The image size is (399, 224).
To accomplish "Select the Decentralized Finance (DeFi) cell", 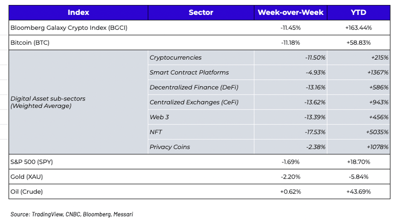I will point(194,88).
